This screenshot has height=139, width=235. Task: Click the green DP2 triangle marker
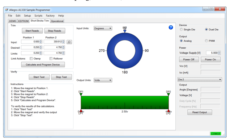(x=168, y=94)
